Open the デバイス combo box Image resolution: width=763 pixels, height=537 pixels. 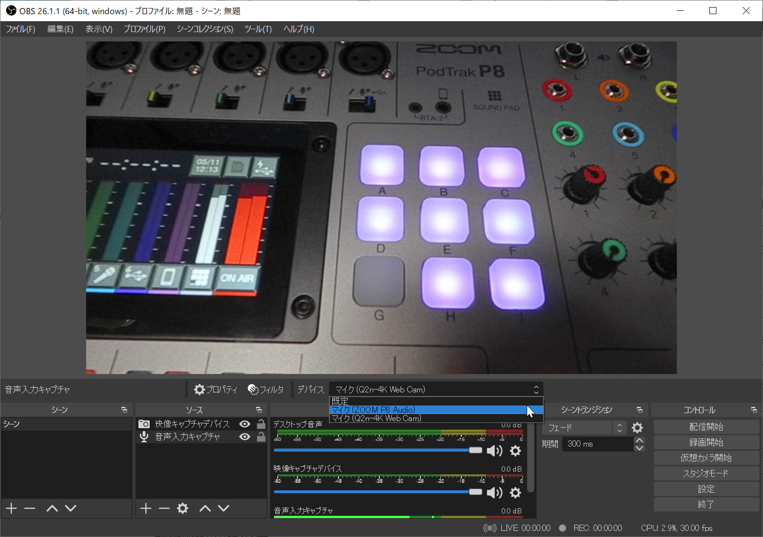(x=436, y=390)
